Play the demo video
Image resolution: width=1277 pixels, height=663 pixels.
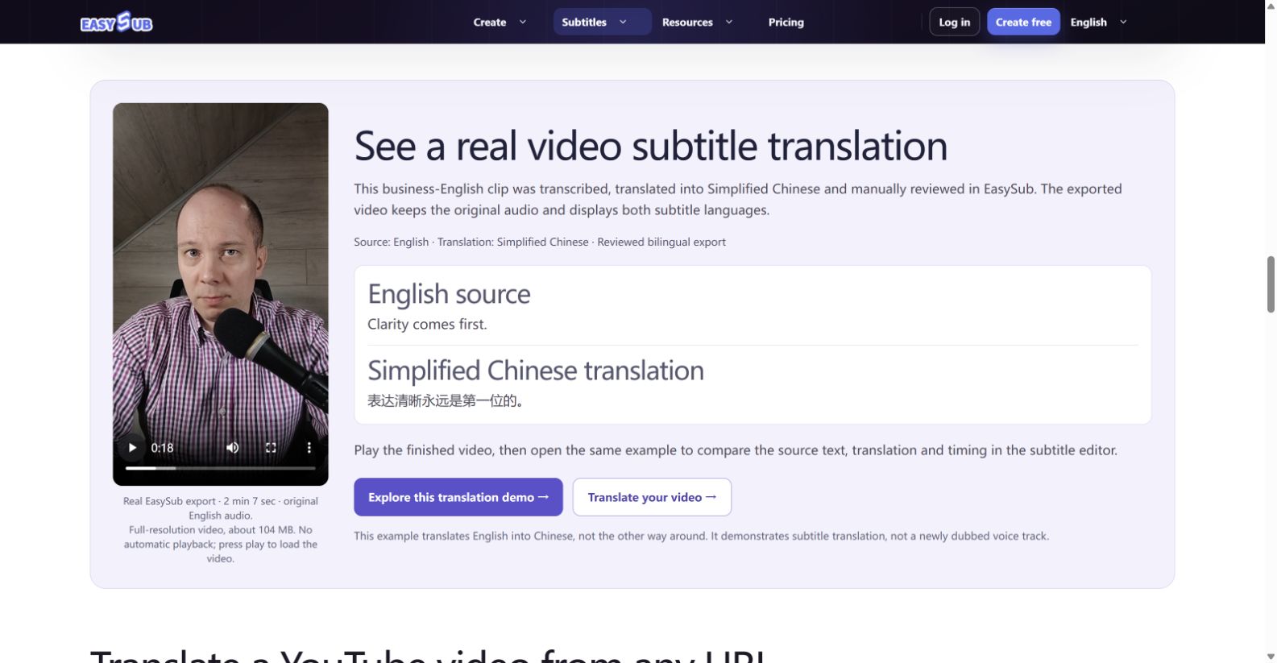132,448
